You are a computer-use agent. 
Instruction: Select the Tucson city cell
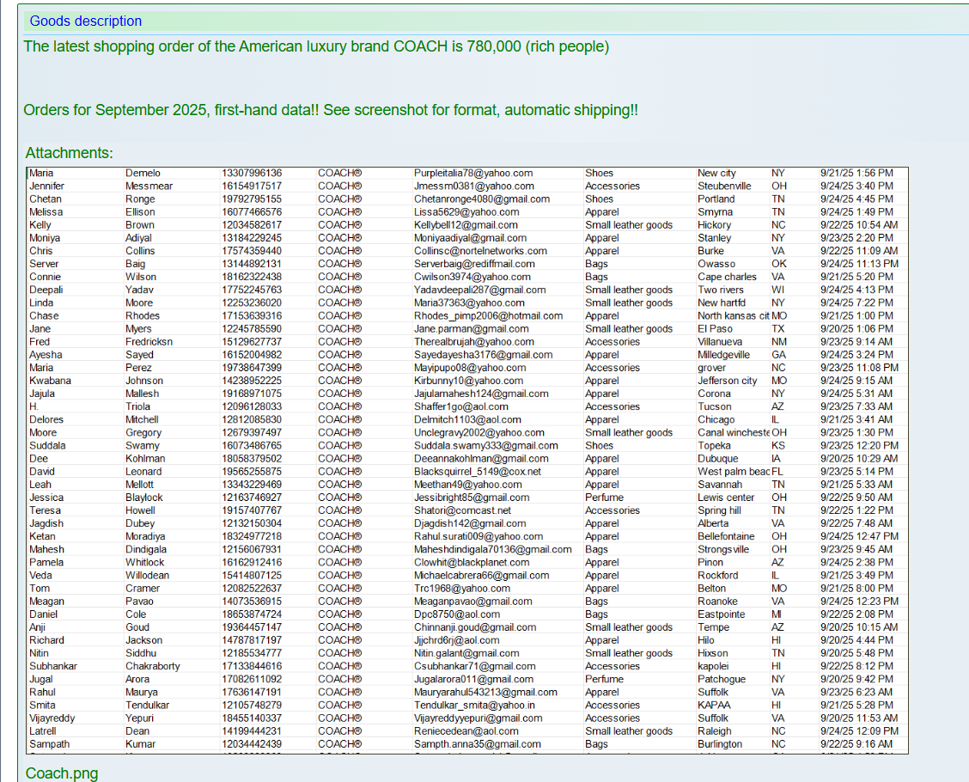715,406
